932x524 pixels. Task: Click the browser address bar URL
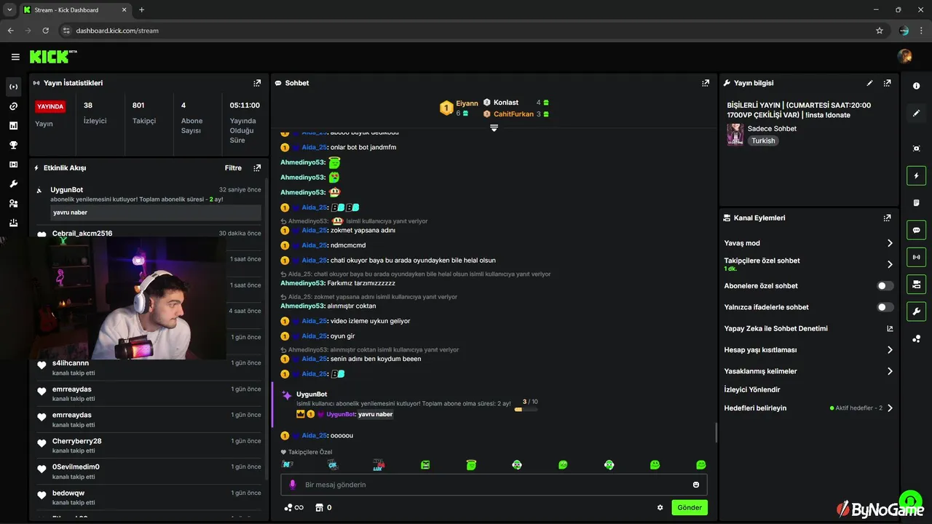(x=117, y=31)
